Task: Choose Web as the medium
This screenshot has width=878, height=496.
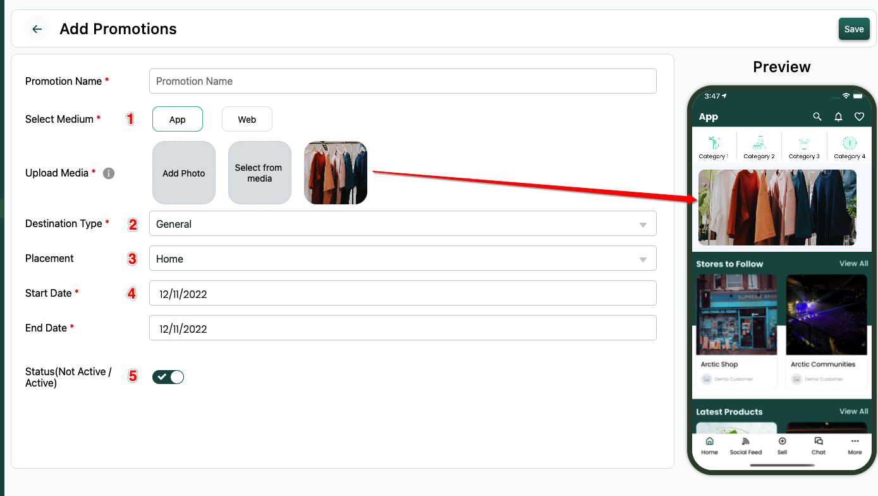Action: click(247, 120)
